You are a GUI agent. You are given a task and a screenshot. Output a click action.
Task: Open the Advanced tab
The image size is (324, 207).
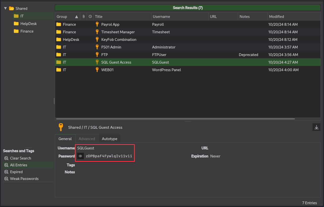pyautogui.click(x=87, y=139)
